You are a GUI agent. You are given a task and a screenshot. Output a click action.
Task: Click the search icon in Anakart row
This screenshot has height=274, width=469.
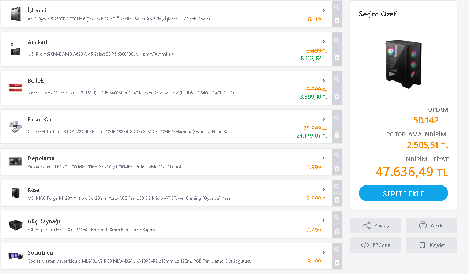[x=337, y=41]
